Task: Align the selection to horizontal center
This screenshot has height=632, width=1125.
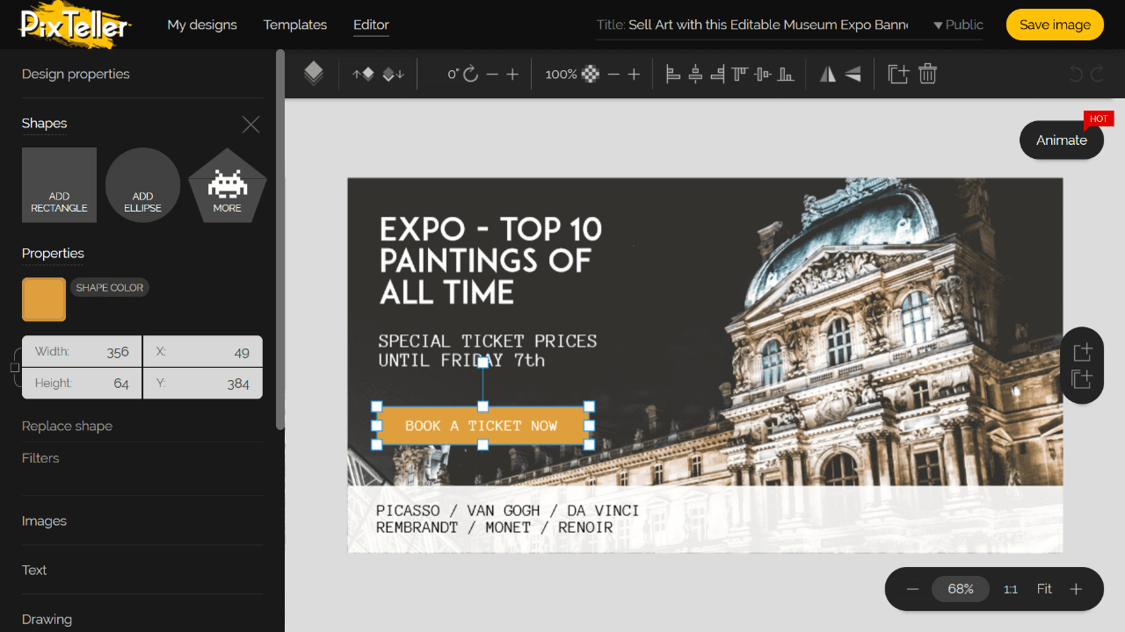Action: [695, 74]
